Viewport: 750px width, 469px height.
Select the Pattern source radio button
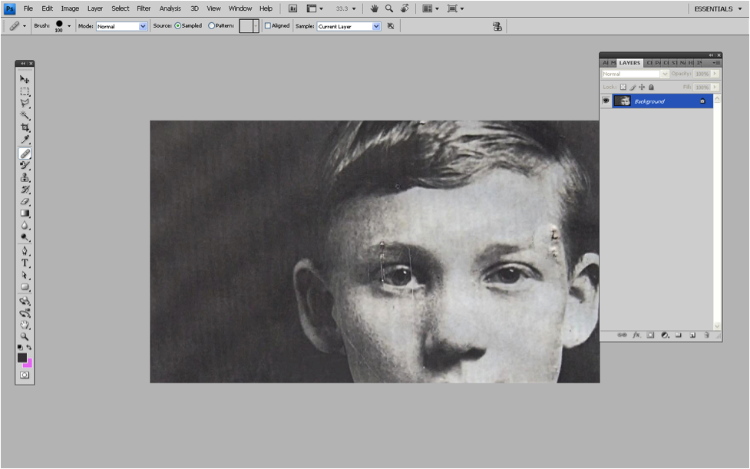click(212, 26)
